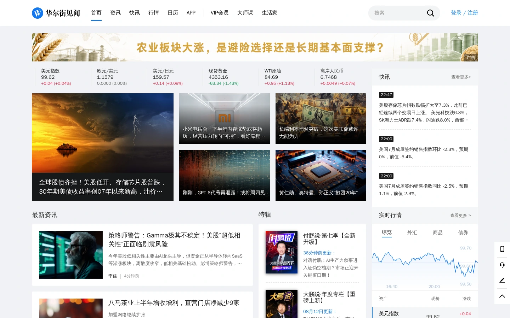Click the 36分钟前更新 update text
Viewport: 510px width, 318px height.
(x=319, y=253)
